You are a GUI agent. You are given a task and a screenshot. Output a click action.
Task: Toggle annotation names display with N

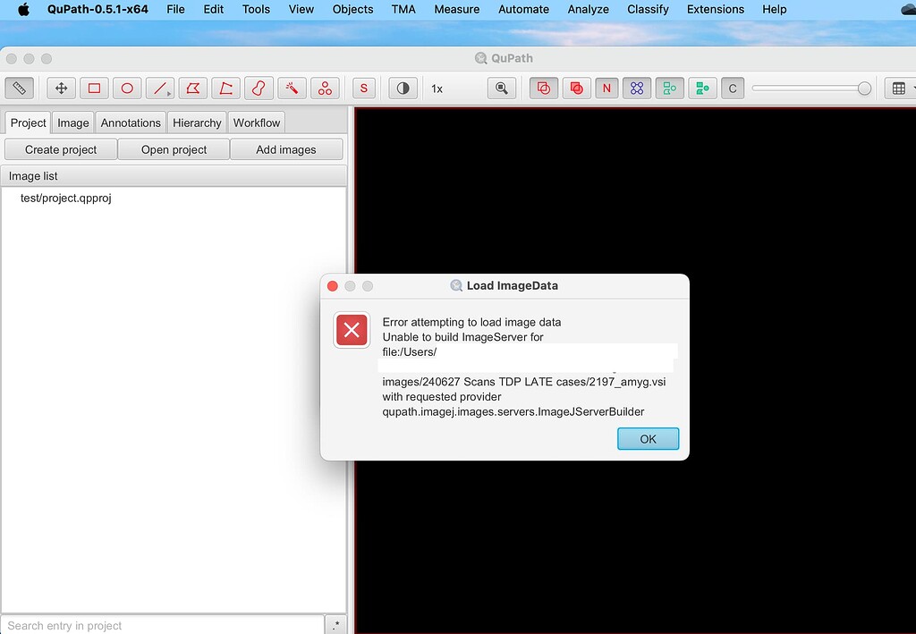(x=606, y=88)
